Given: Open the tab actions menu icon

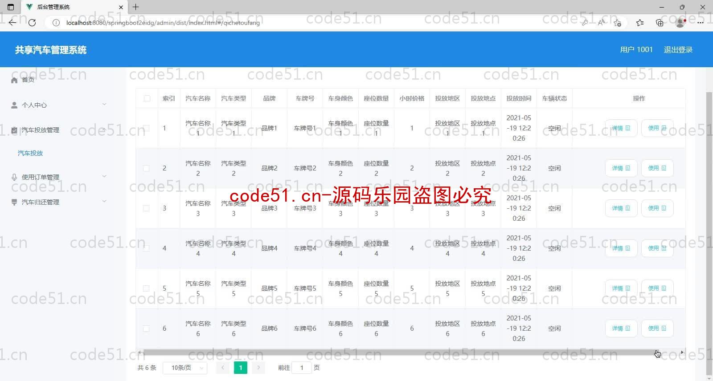Looking at the screenshot, I should click(11, 7).
